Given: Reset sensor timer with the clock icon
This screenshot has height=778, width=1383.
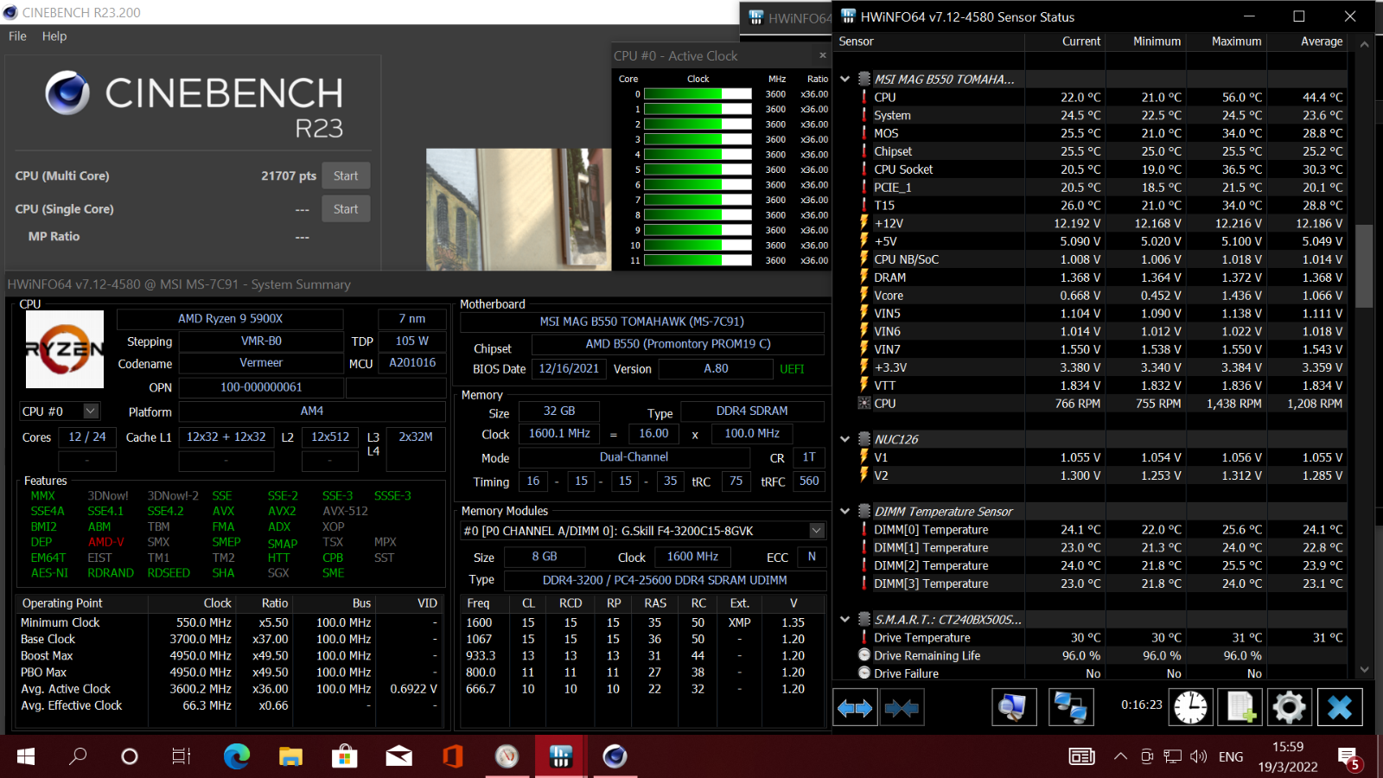Looking at the screenshot, I should [1190, 708].
